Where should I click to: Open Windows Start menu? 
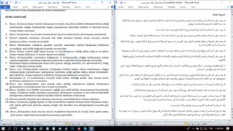click(x=3, y=128)
